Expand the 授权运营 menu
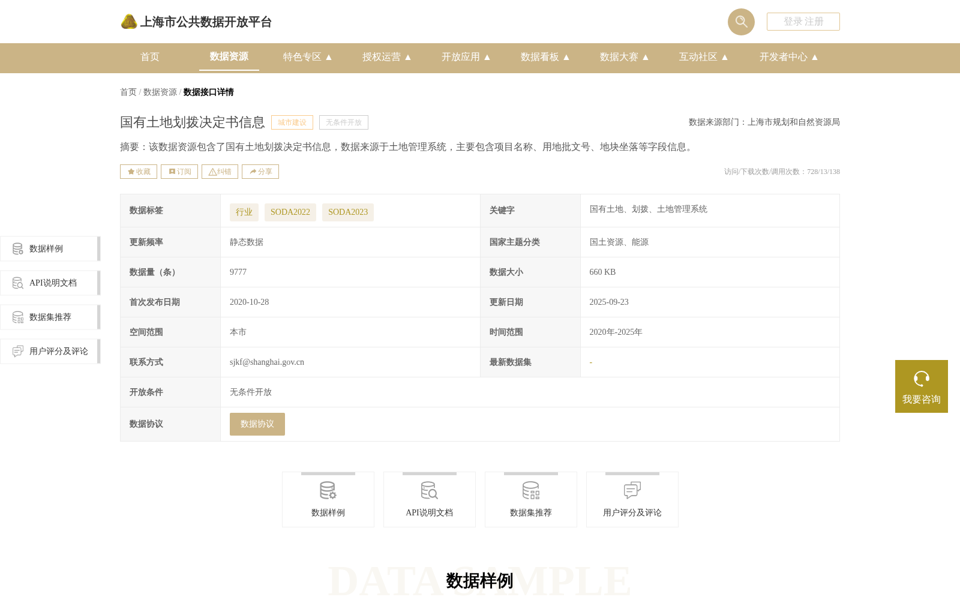The height and width of the screenshot is (600, 960). point(387,57)
